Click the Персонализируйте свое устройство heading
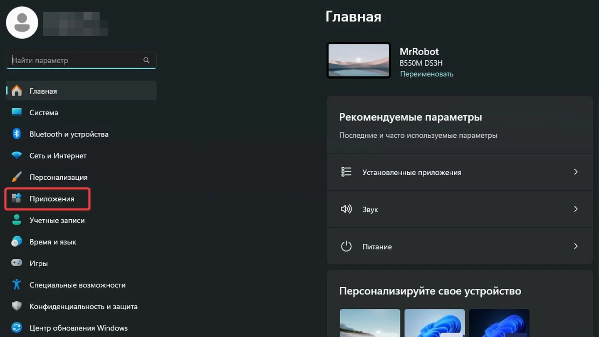599x337 pixels. (x=430, y=290)
